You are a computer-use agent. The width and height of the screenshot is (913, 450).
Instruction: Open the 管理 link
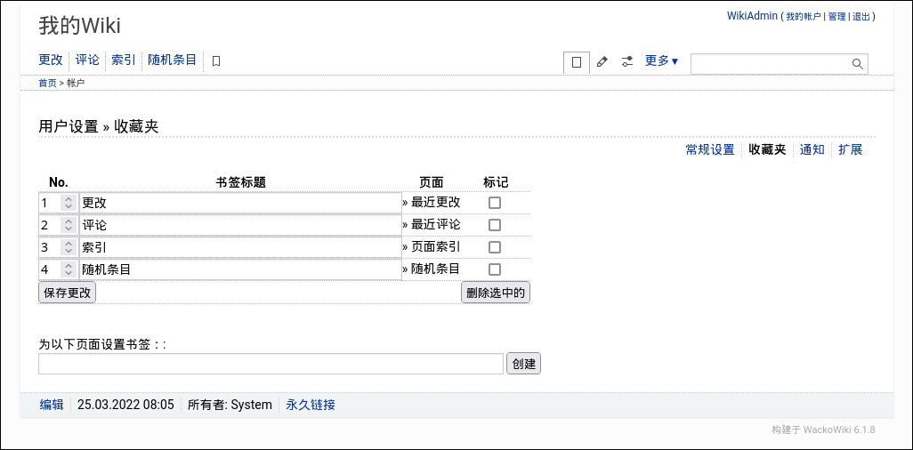coord(836,17)
